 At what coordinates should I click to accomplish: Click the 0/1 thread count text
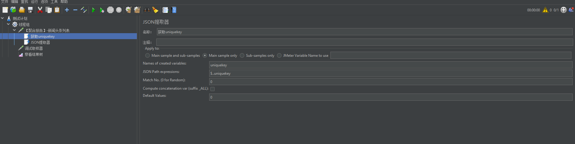pyautogui.click(x=556, y=10)
